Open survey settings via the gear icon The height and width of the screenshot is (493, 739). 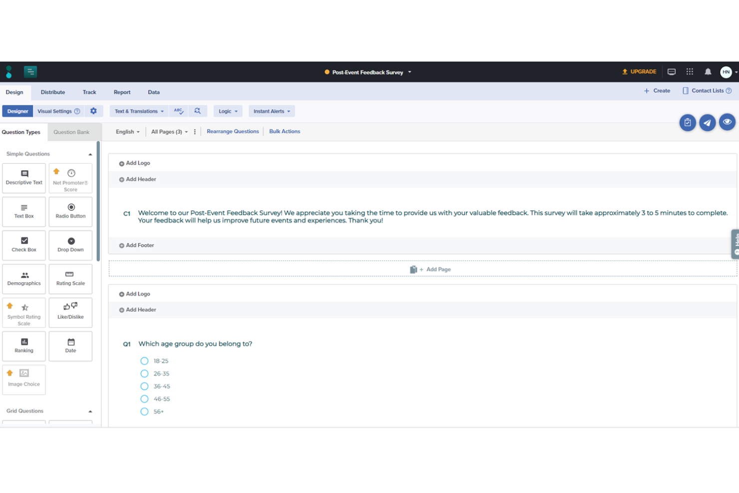pos(94,111)
